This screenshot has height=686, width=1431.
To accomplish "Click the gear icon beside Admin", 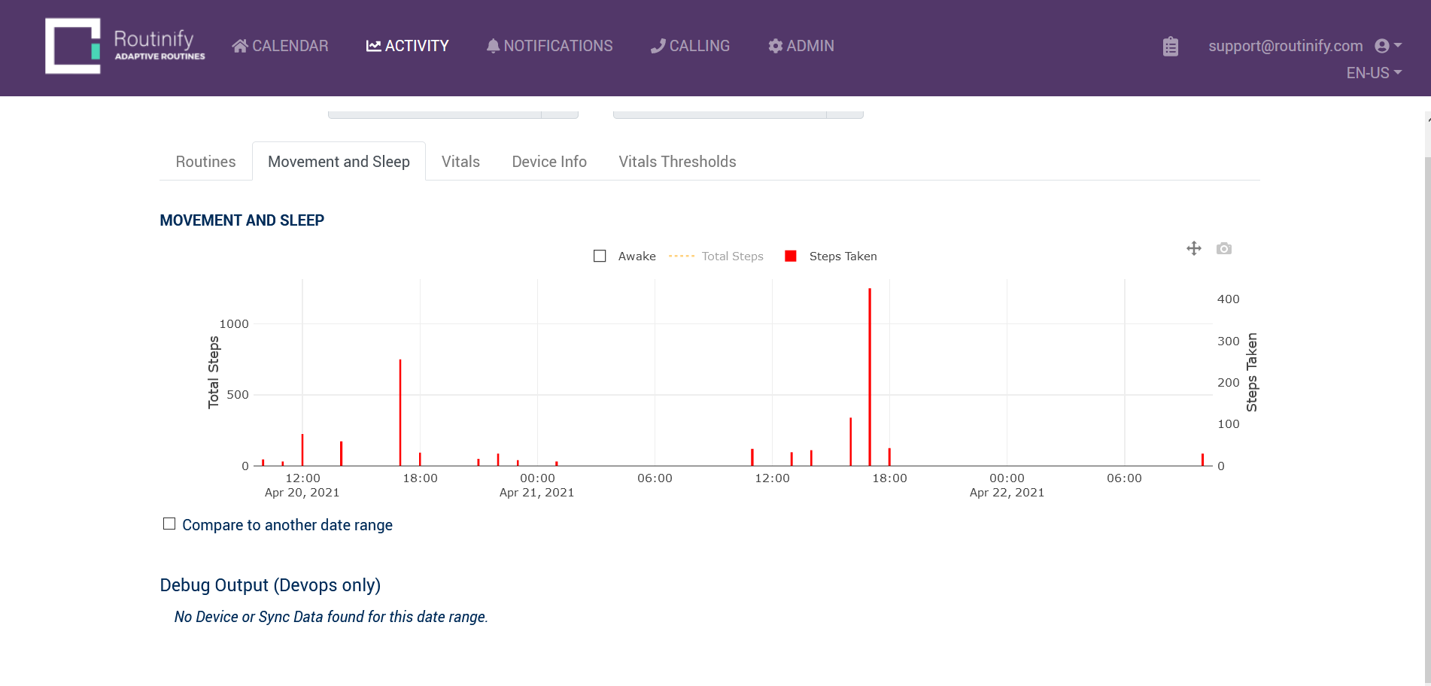I will [x=775, y=46].
